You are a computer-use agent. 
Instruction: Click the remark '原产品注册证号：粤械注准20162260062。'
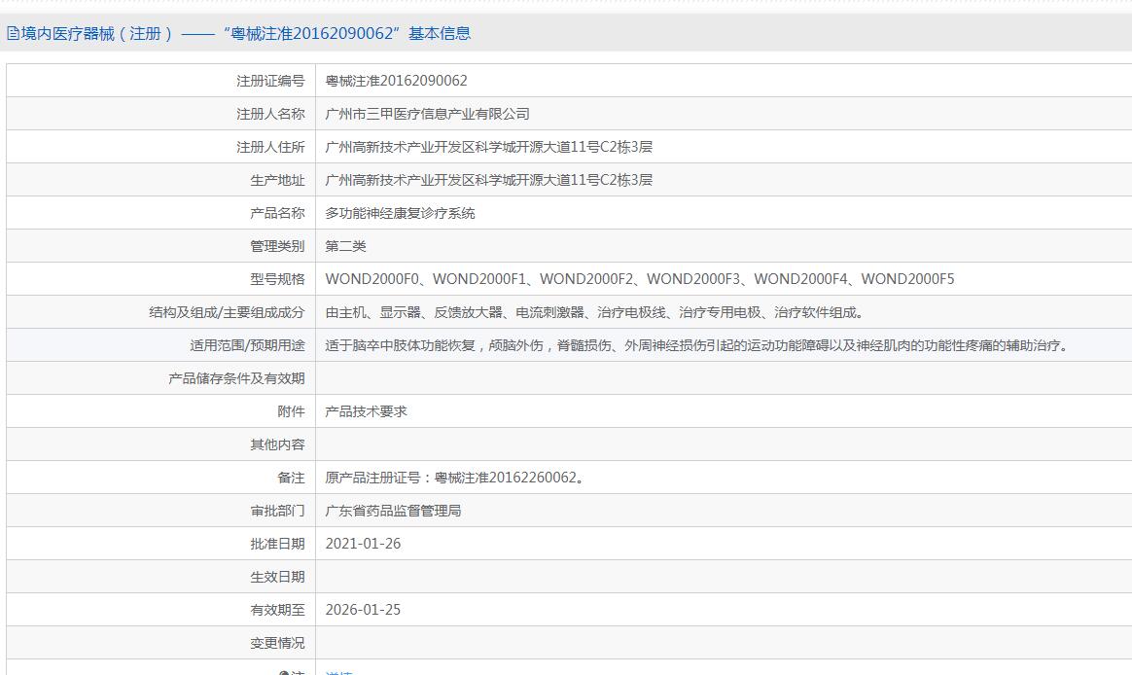pyautogui.click(x=455, y=478)
